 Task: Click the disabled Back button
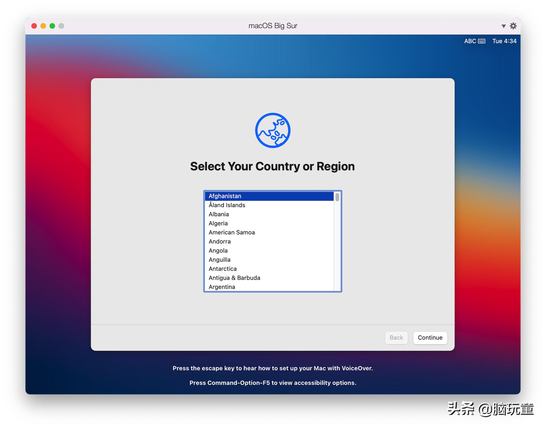[x=396, y=338]
